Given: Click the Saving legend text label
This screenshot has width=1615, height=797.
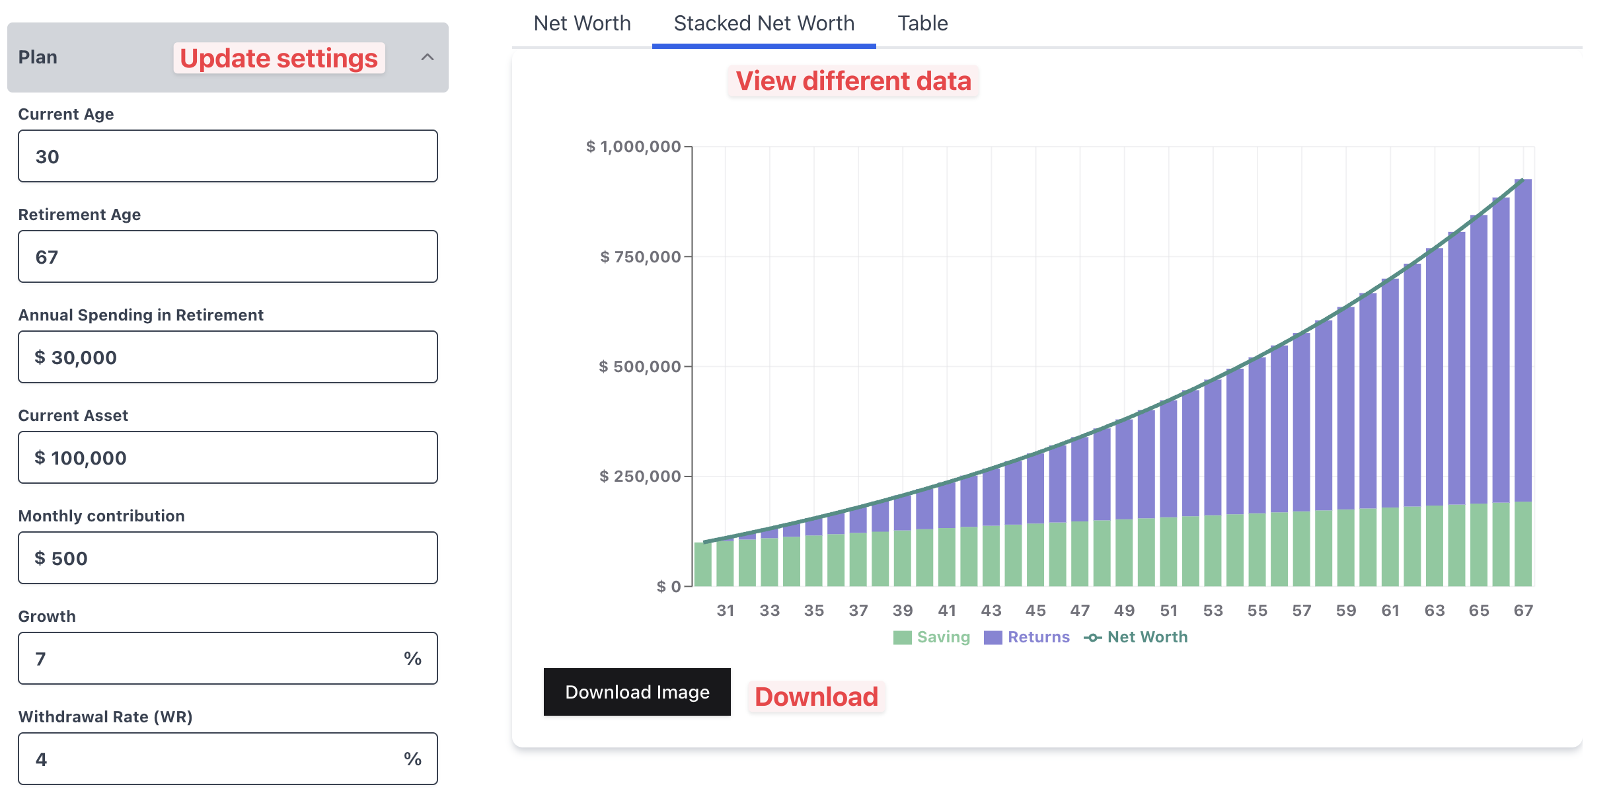Looking at the screenshot, I should tap(943, 638).
